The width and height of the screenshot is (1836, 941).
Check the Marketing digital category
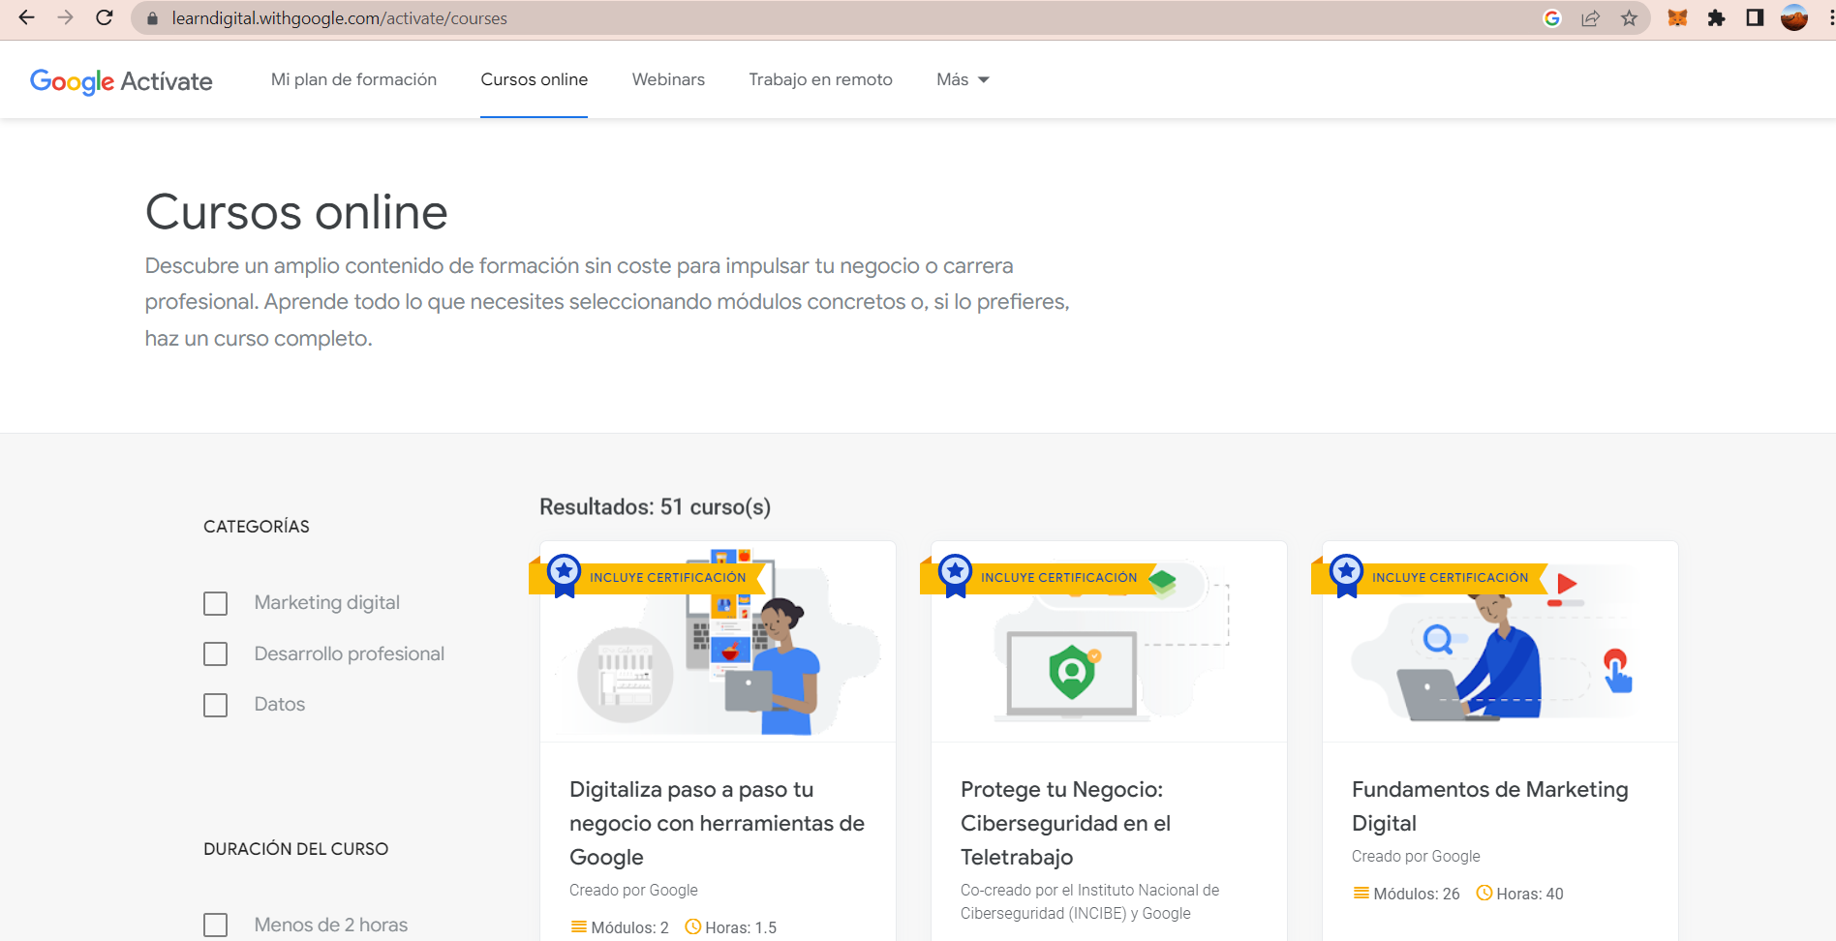(x=216, y=604)
